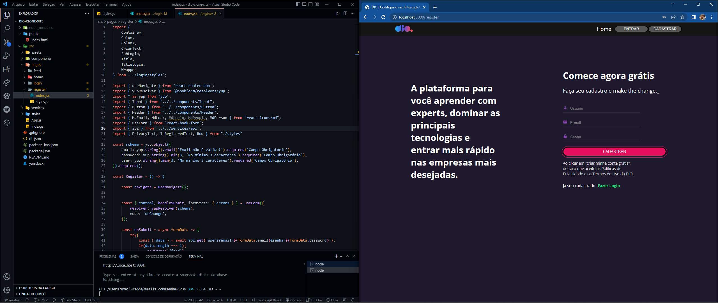
Task: Open the Run and Debug icon
Action: (7, 55)
